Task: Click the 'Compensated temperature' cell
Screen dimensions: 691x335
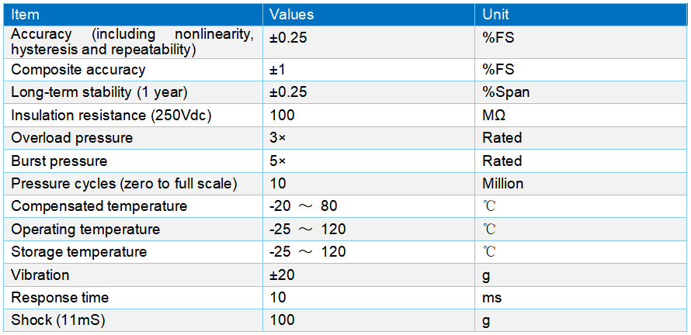Action: [99, 206]
